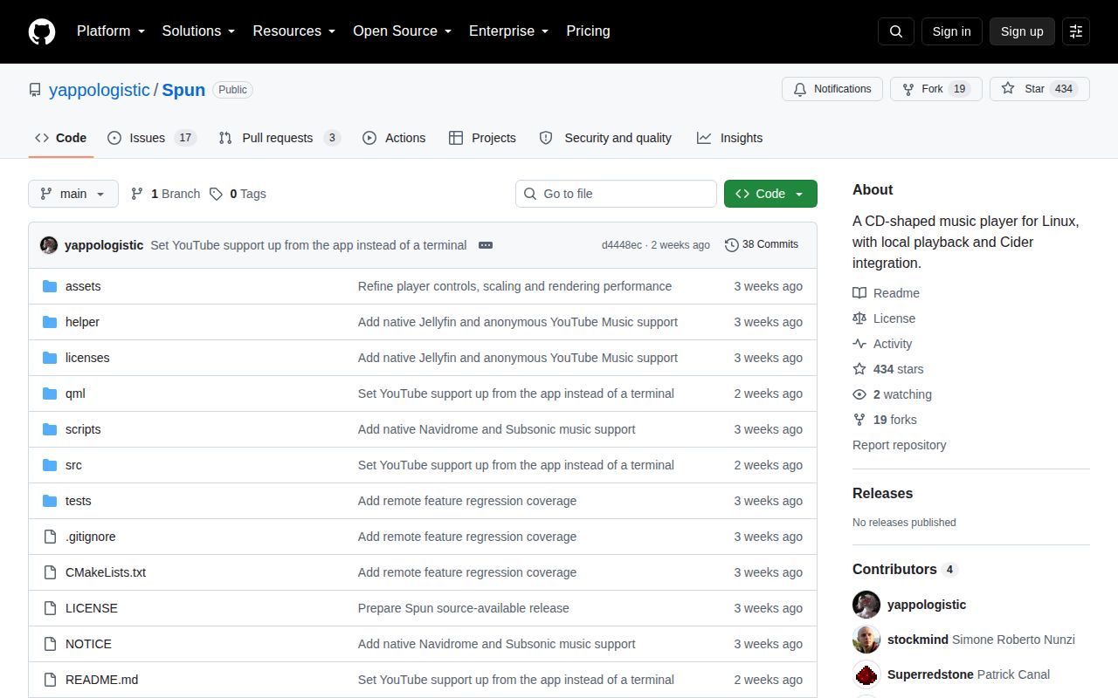Expand commit message ellipsis button
The width and height of the screenshot is (1118, 698).
click(486, 245)
